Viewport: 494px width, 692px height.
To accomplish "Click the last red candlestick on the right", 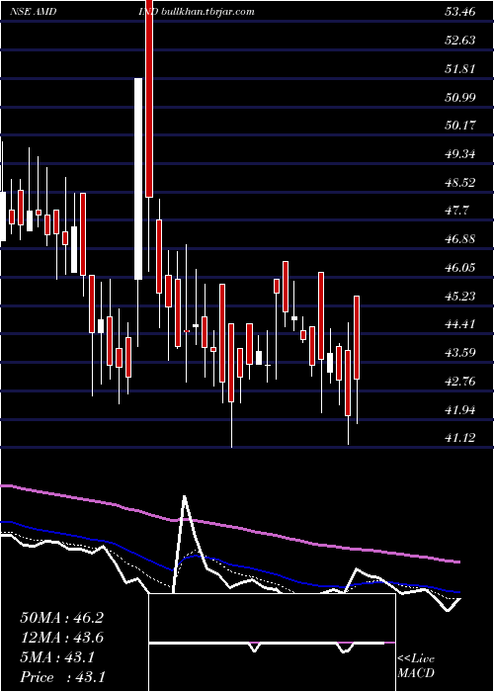I will pyautogui.click(x=357, y=338).
